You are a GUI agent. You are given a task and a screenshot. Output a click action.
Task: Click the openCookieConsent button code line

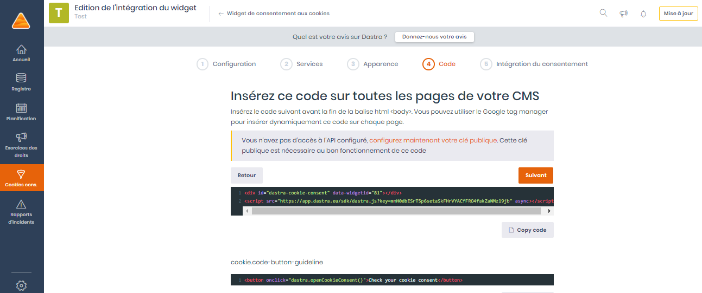tap(353, 281)
